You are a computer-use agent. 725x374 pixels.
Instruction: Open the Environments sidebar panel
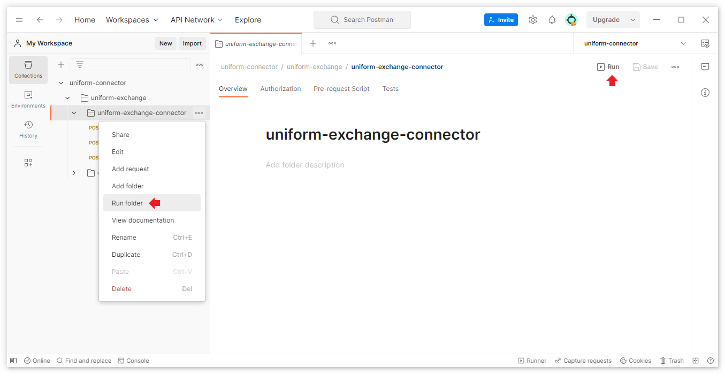coord(28,100)
